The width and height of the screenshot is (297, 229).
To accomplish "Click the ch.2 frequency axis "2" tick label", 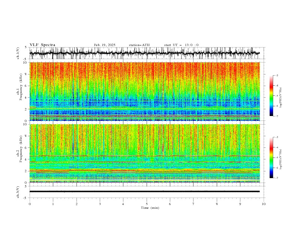I will tap(27, 171).
